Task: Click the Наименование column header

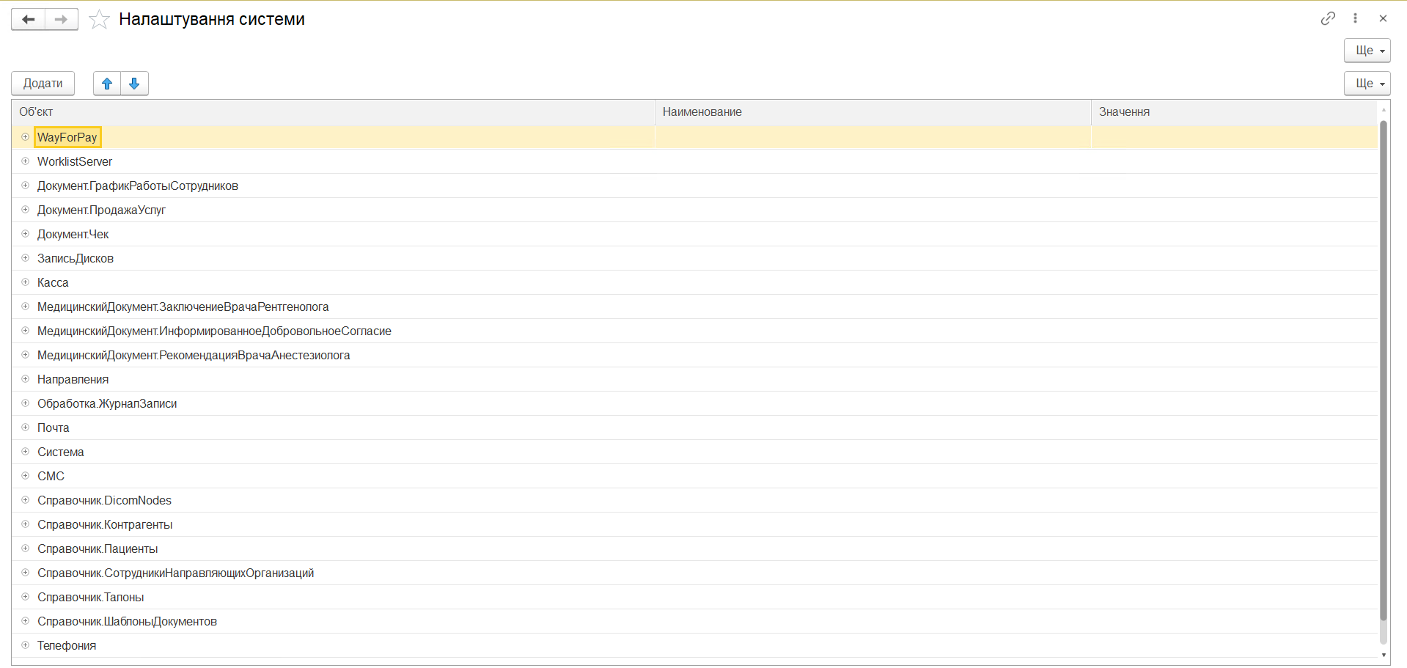Action: [x=702, y=112]
